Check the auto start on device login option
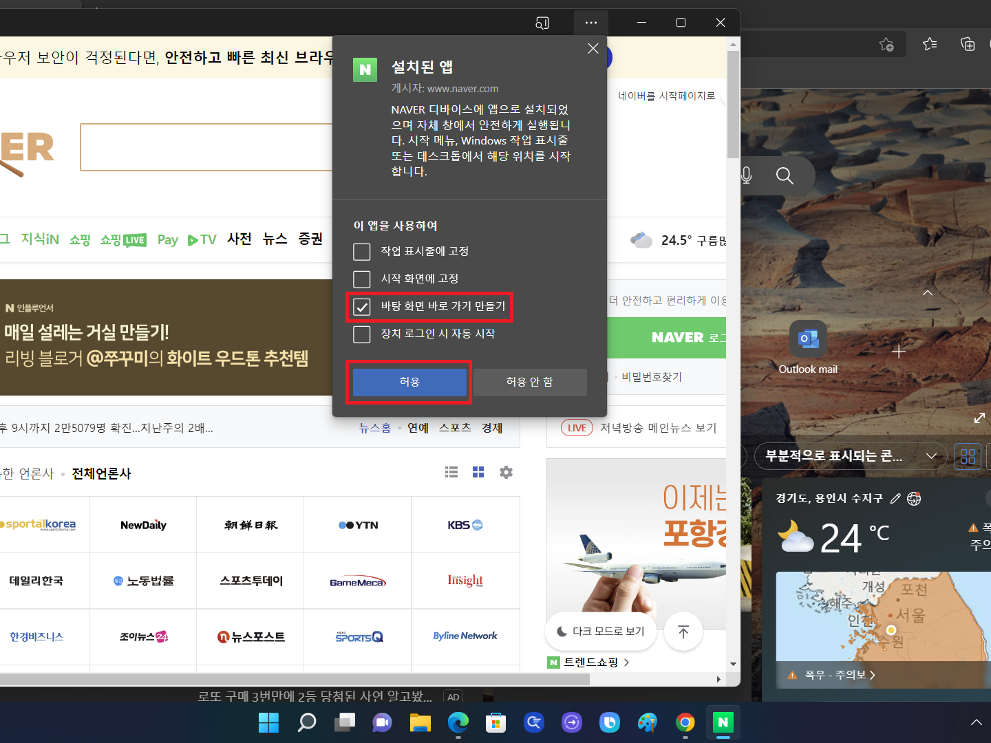 click(362, 334)
